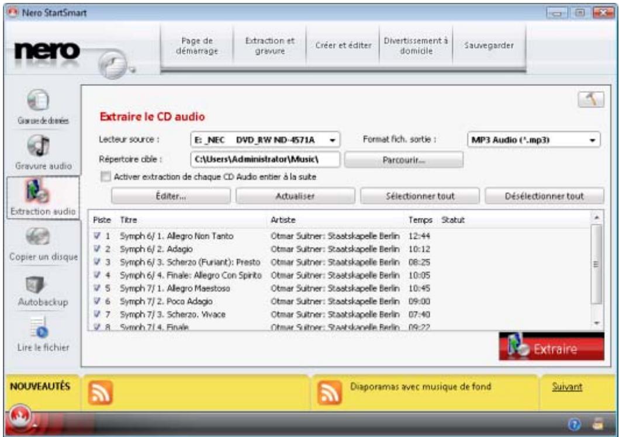Open the blue help icon
Viewport: 619px width, 437px height.
click(x=575, y=424)
